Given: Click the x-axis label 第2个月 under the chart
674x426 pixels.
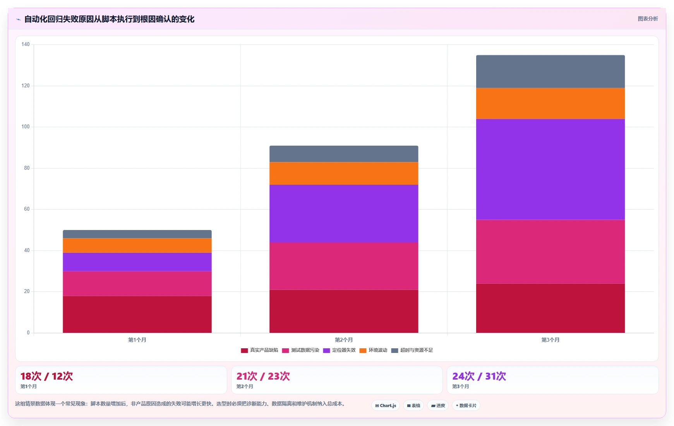Looking at the screenshot, I should [x=344, y=340].
